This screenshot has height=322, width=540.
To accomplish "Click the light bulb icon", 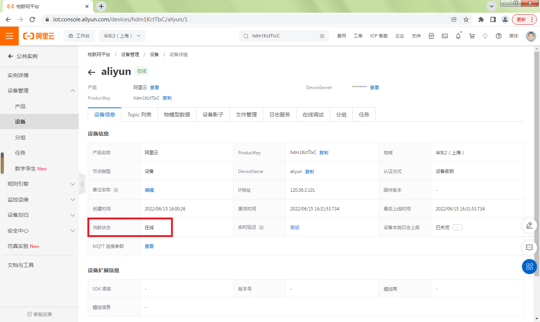I will pyautogui.click(x=485, y=36).
